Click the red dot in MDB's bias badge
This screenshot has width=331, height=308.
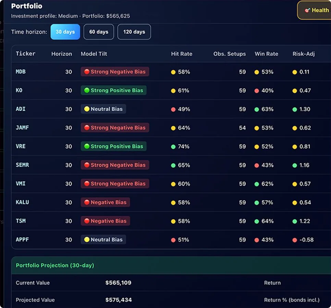click(87, 72)
